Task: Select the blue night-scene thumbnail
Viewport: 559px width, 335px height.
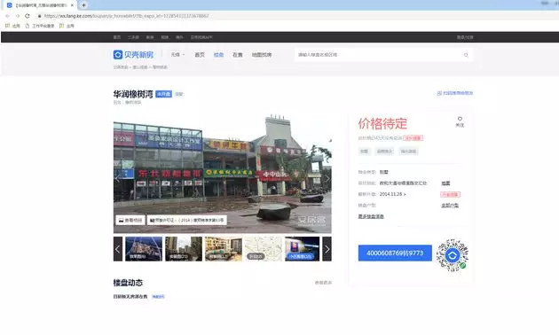Action: (303, 249)
